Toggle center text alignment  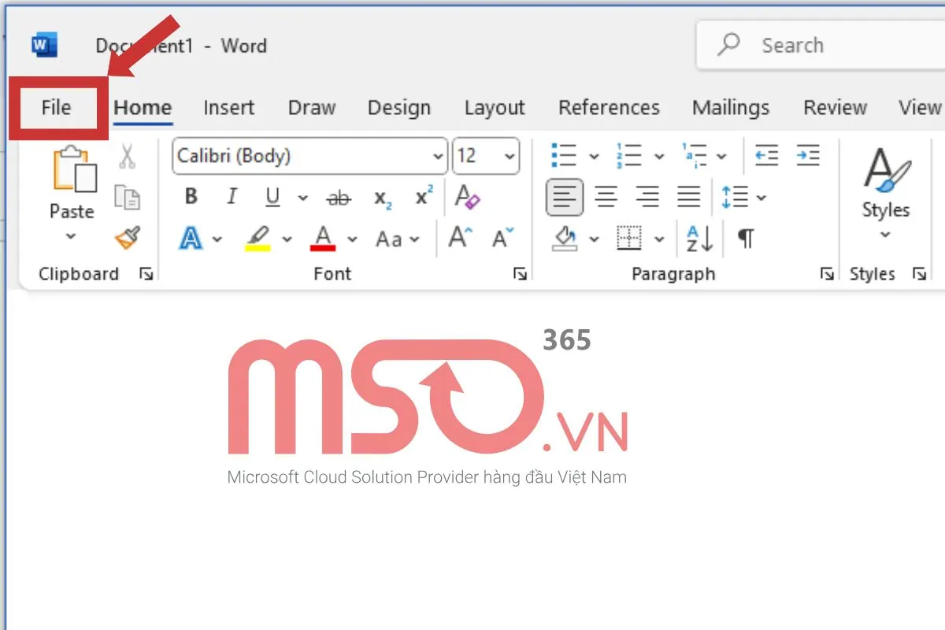click(x=606, y=197)
